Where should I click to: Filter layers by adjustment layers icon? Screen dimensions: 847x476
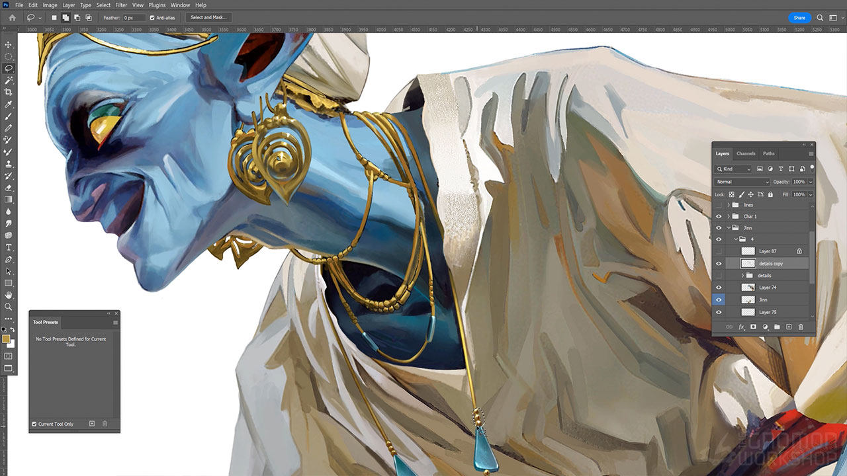(770, 169)
